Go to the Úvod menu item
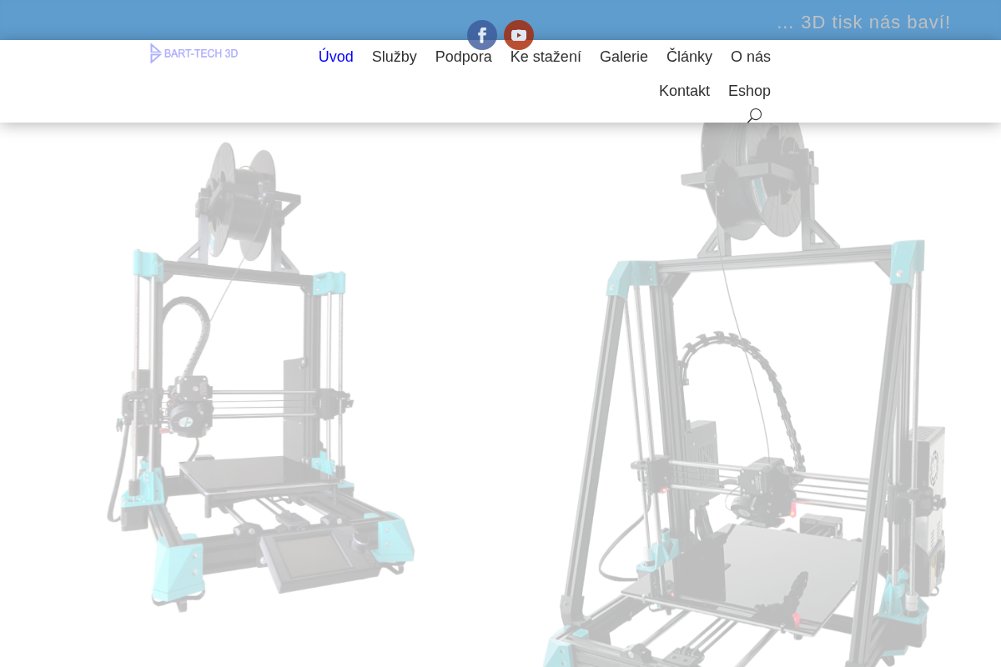This screenshot has height=667, width=1001. [336, 57]
